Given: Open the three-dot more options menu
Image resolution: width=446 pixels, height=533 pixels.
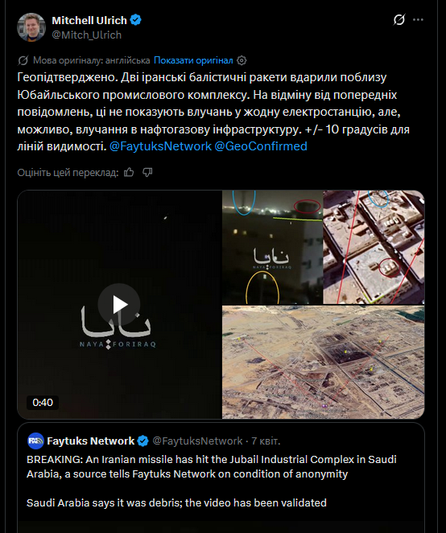Looking at the screenshot, I should (418, 20).
